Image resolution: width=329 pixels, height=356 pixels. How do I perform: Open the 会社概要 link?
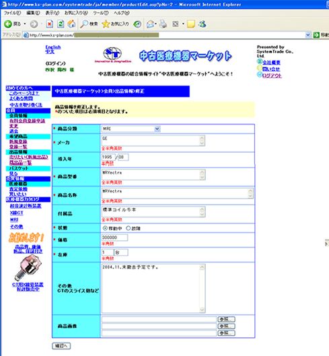[271, 63]
